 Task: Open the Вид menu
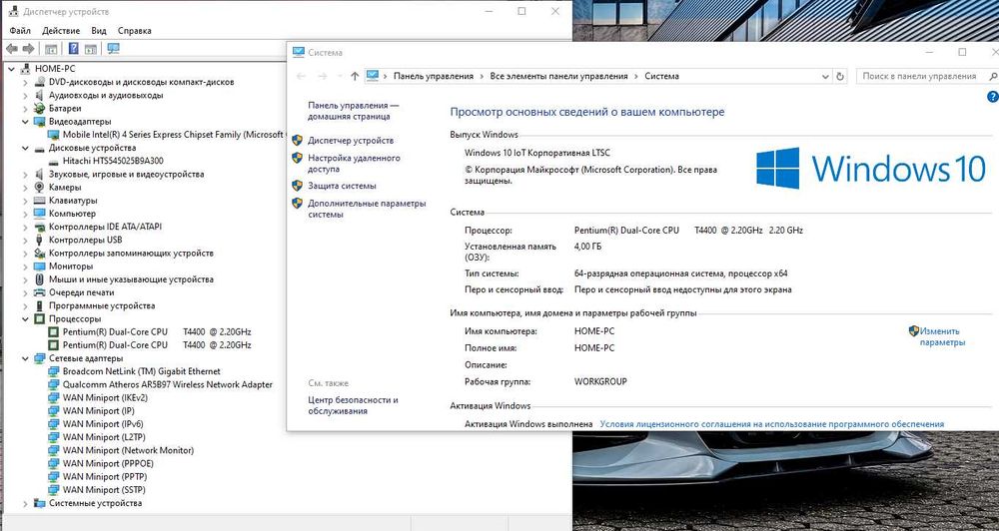pos(99,31)
